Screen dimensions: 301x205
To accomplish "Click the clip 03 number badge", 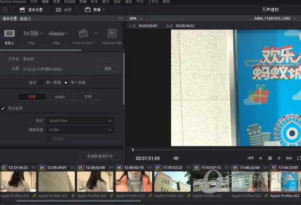I will pos(3,167).
